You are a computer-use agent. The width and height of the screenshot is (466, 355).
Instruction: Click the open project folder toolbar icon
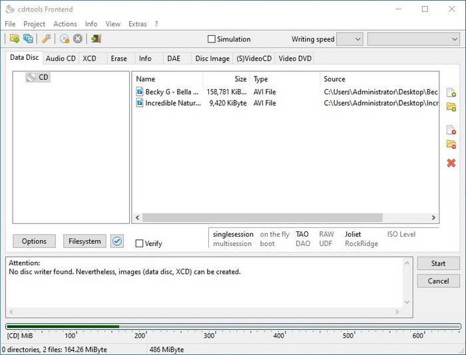pos(14,39)
